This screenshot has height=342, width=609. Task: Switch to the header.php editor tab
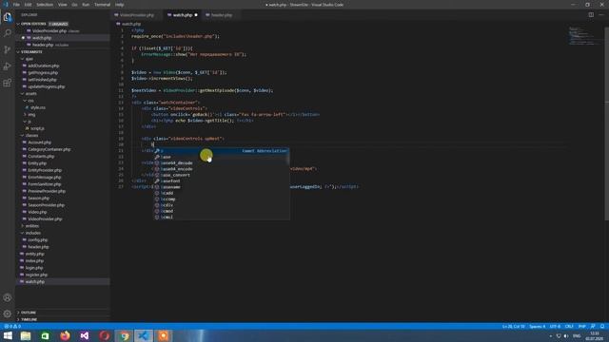point(221,15)
